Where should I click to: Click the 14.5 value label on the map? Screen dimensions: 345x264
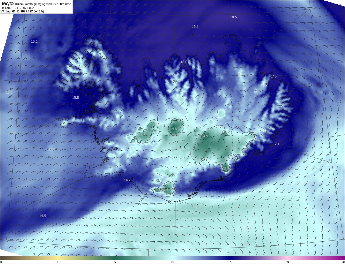tap(43, 216)
